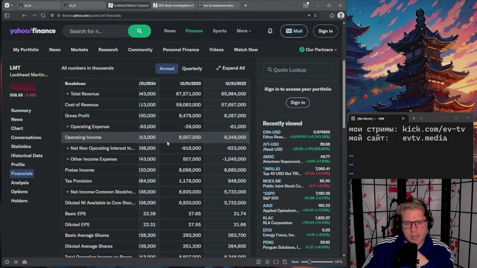Open the Historical Data sidebar link
The width and height of the screenshot is (477, 268).
(x=27, y=156)
